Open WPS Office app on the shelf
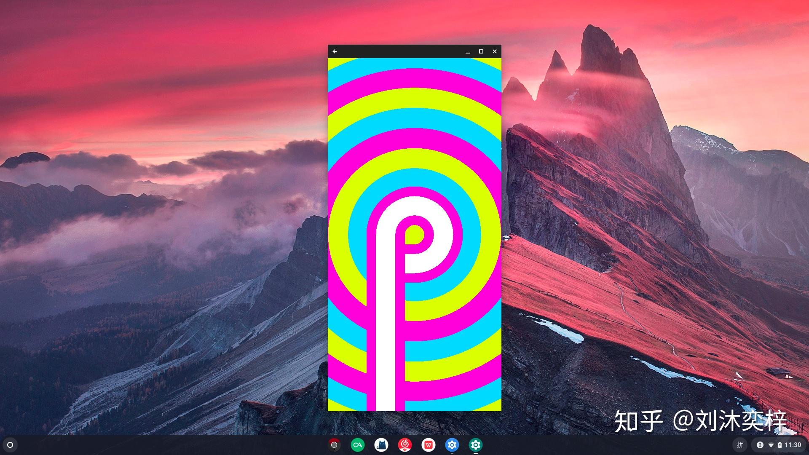The height and width of the screenshot is (455, 809). coord(429,444)
